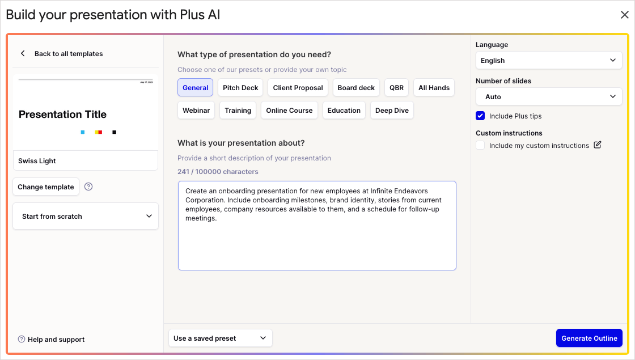The height and width of the screenshot is (360, 635).
Task: Pick the Training preset
Action: (x=238, y=110)
